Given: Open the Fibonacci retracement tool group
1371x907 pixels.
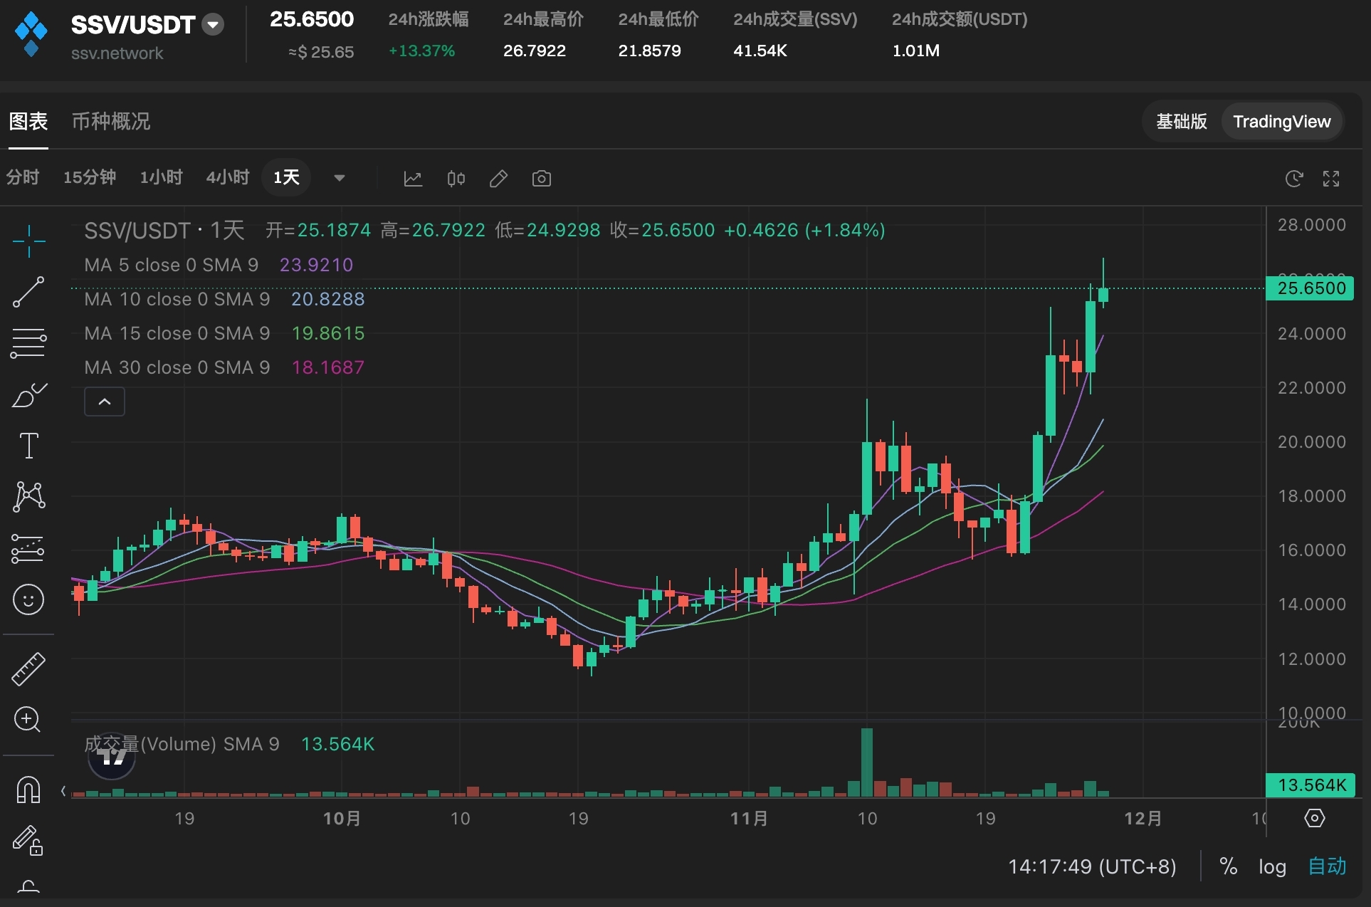Looking at the screenshot, I should click(x=28, y=343).
